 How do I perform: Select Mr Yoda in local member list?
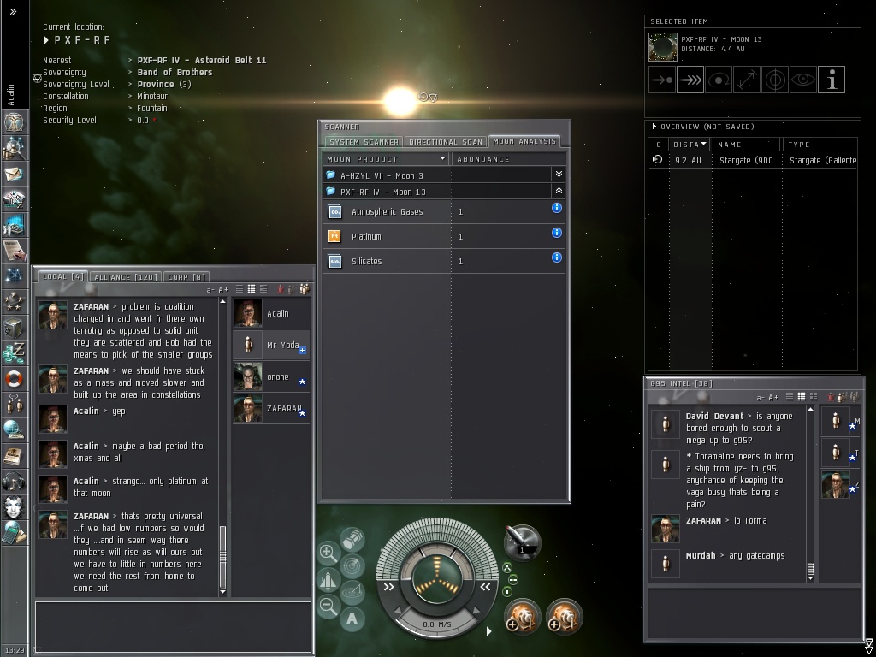click(271, 345)
